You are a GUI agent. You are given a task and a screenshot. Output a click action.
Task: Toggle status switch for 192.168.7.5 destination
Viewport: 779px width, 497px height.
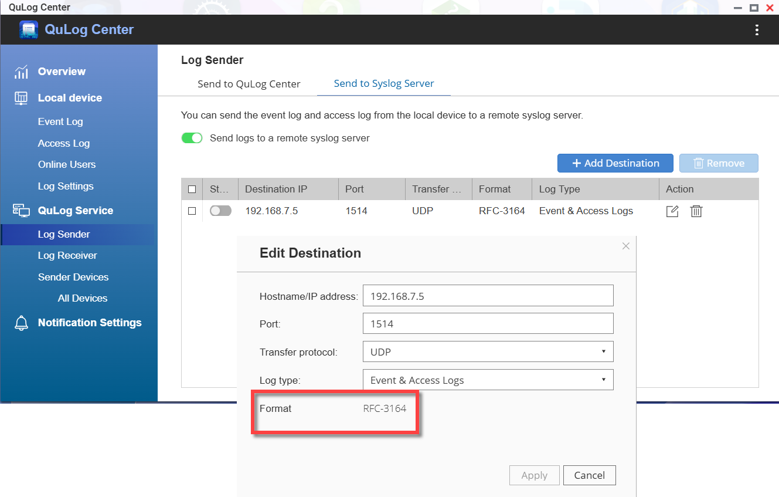click(220, 211)
